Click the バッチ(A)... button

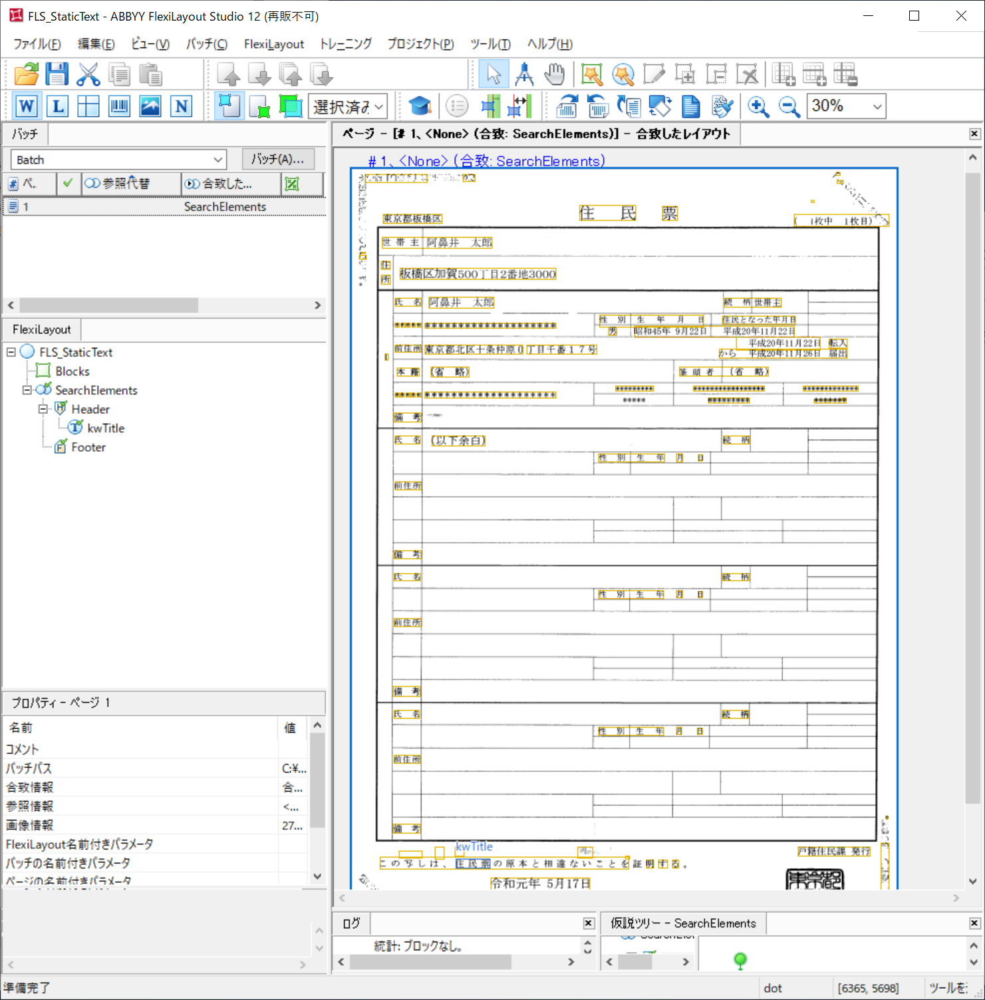click(278, 159)
